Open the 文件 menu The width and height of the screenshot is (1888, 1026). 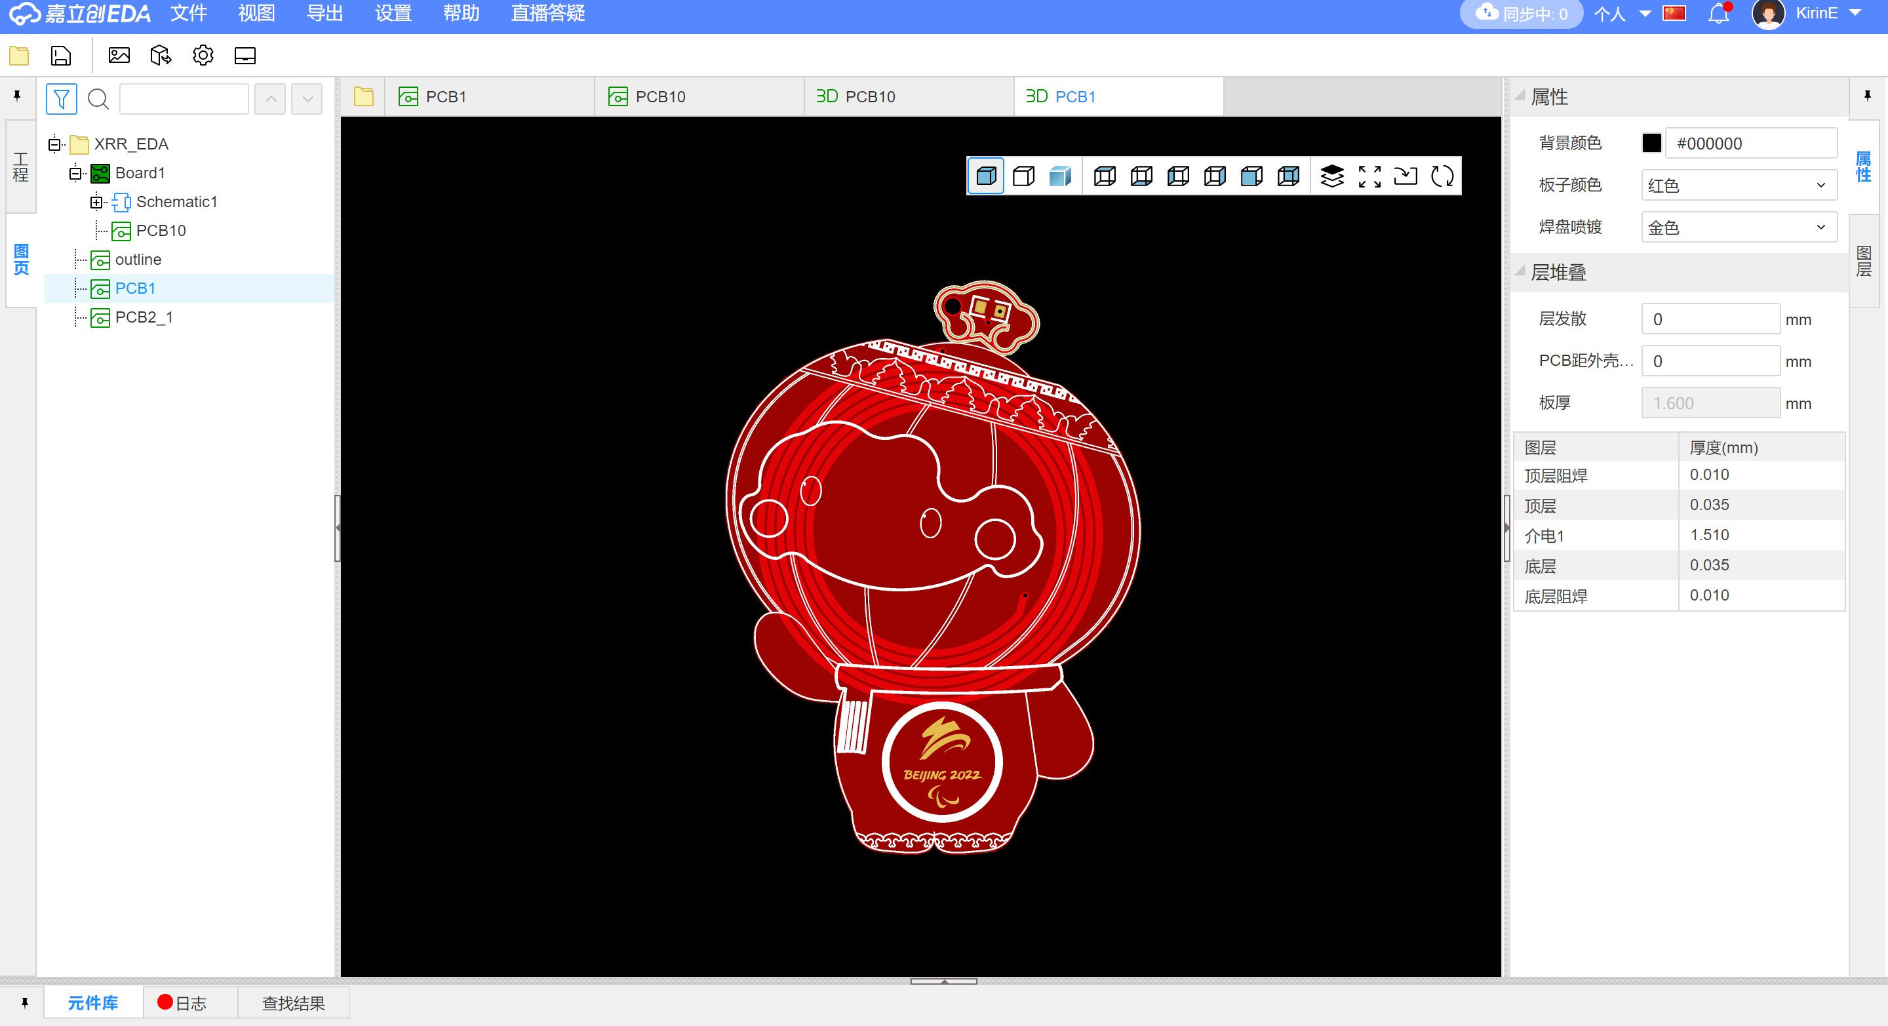pos(188,13)
